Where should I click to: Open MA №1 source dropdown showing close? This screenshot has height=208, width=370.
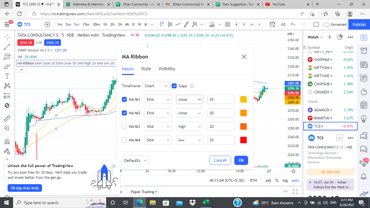pos(189,99)
